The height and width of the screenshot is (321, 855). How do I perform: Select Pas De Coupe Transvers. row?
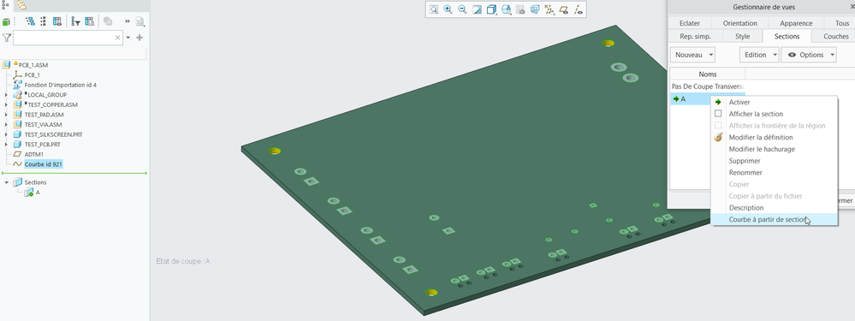tap(707, 86)
